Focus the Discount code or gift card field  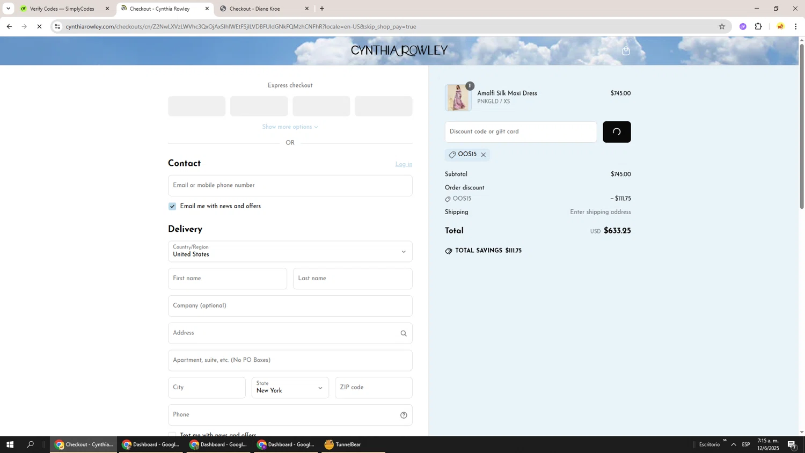pos(521,132)
